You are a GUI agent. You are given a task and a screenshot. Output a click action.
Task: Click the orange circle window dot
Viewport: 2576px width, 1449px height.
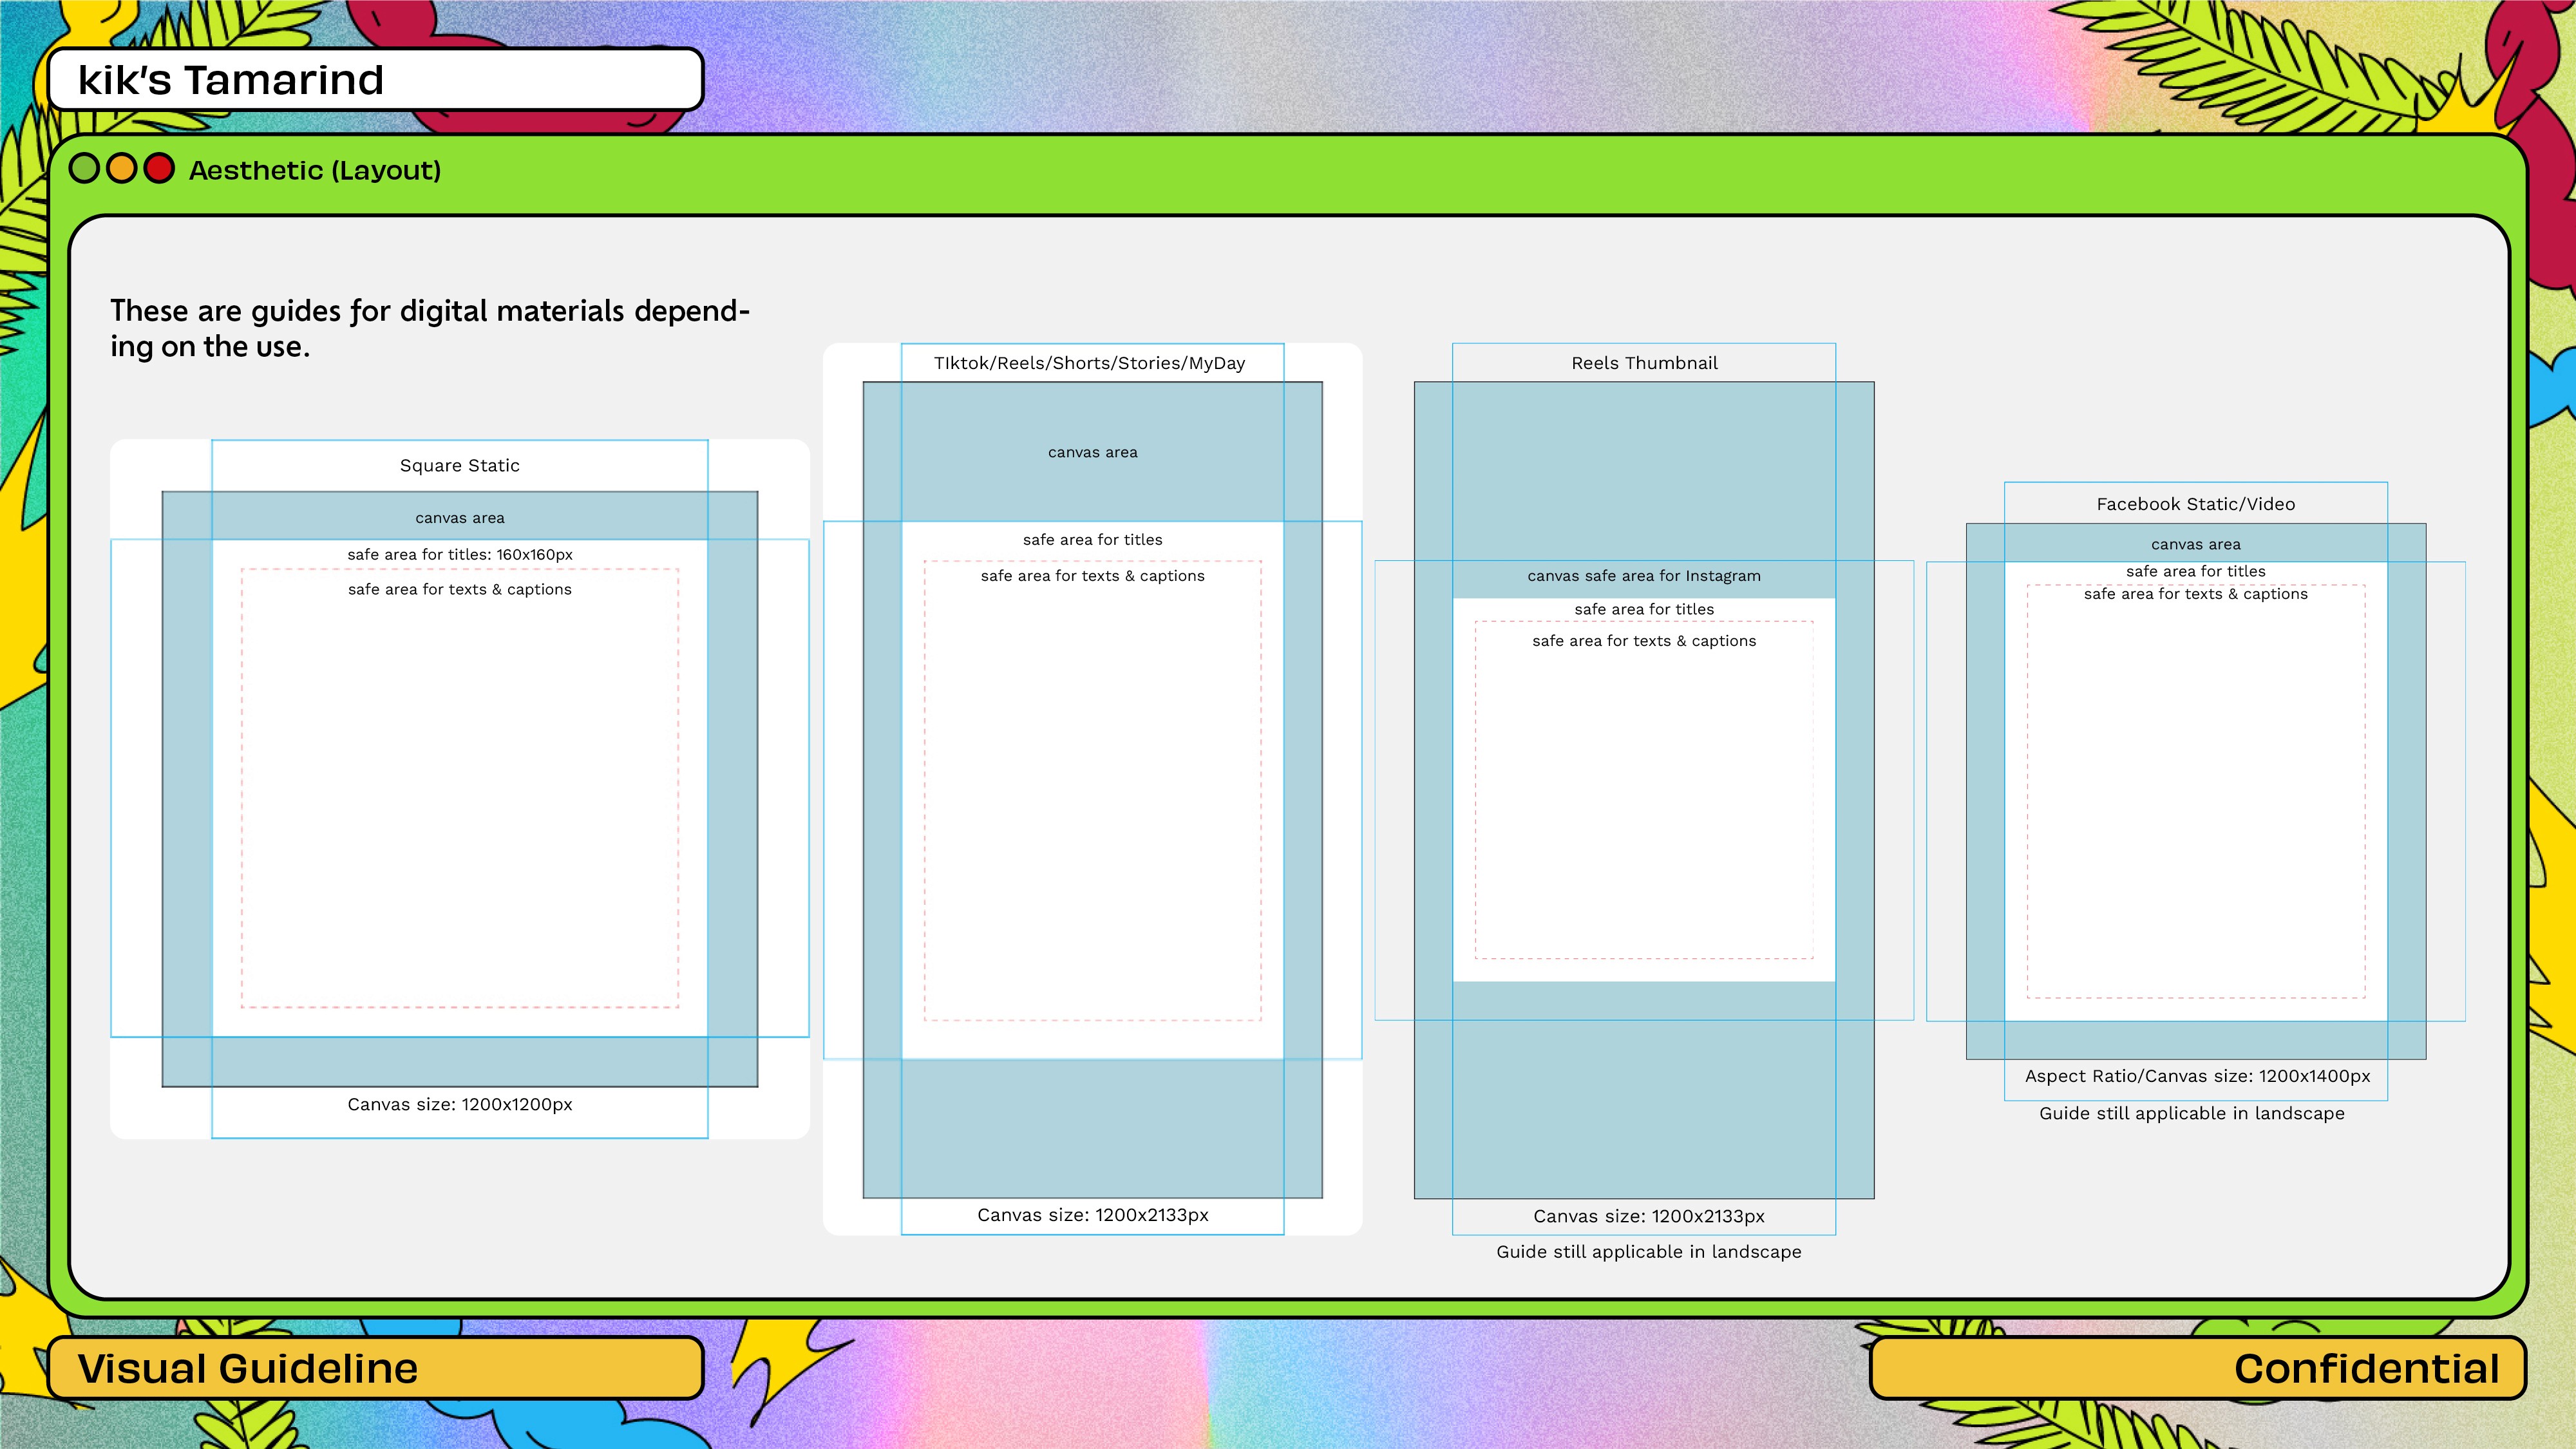(x=121, y=169)
